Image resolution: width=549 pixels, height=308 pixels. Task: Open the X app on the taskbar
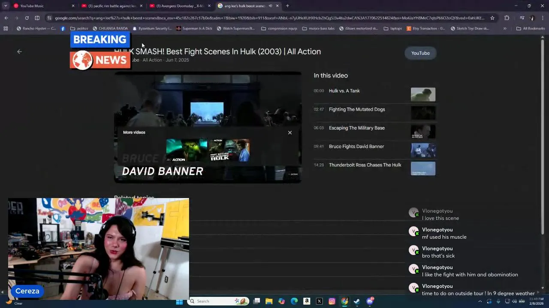click(319, 301)
